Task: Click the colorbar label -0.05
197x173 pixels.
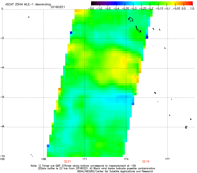Action: coord(177,9)
